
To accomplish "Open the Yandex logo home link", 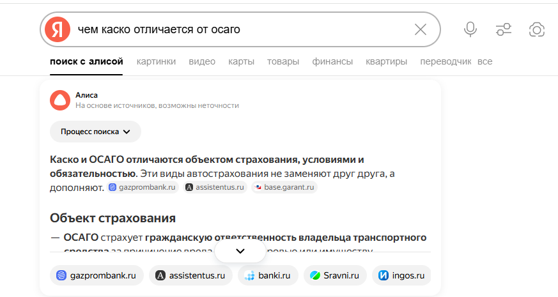I will coord(58,29).
